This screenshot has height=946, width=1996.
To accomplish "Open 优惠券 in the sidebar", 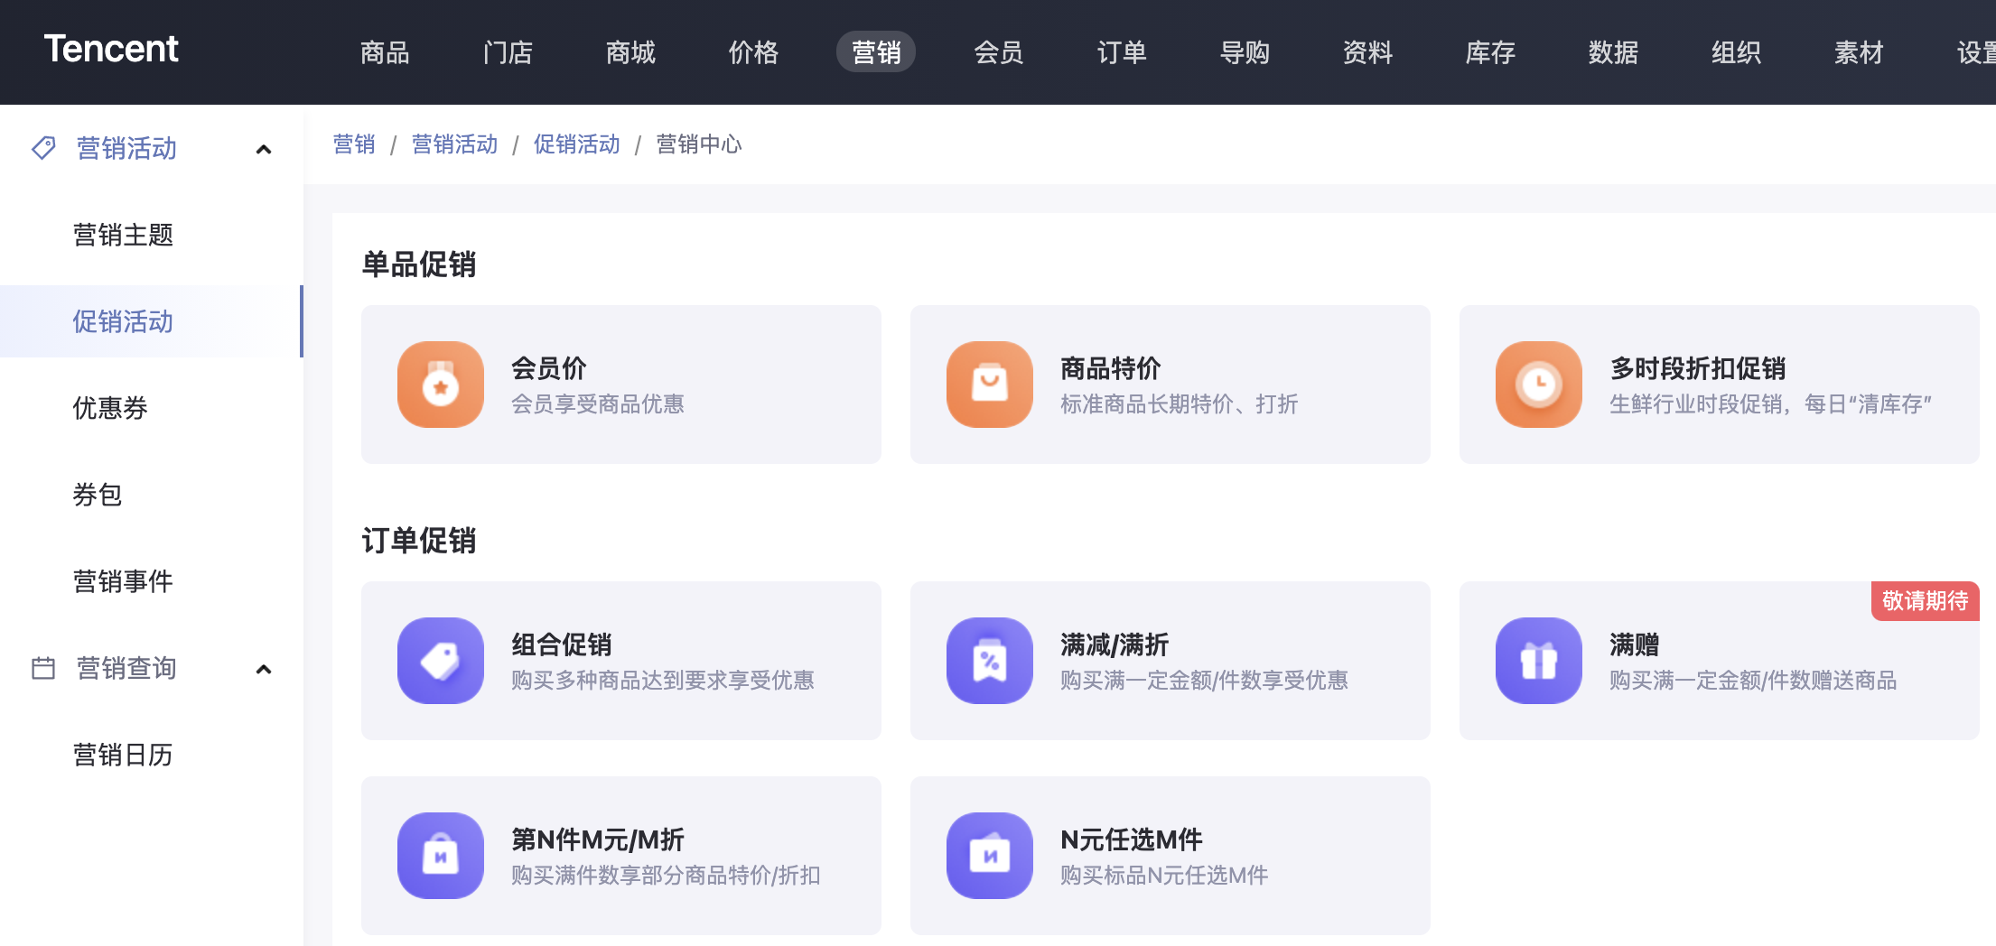I will tap(110, 408).
